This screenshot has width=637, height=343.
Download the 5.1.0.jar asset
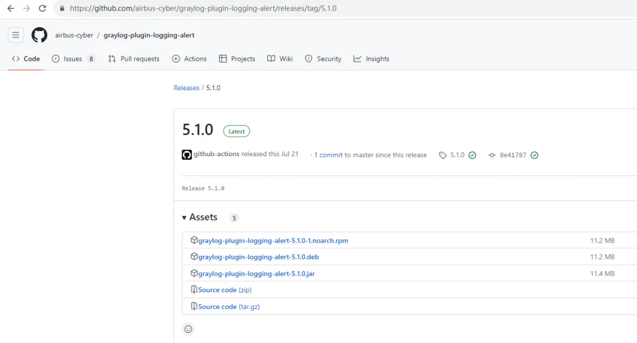coord(256,273)
